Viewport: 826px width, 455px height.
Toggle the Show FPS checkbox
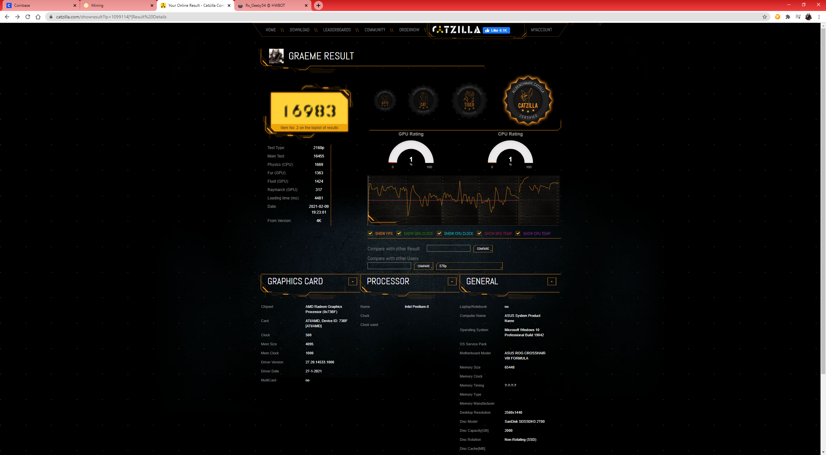pos(370,233)
